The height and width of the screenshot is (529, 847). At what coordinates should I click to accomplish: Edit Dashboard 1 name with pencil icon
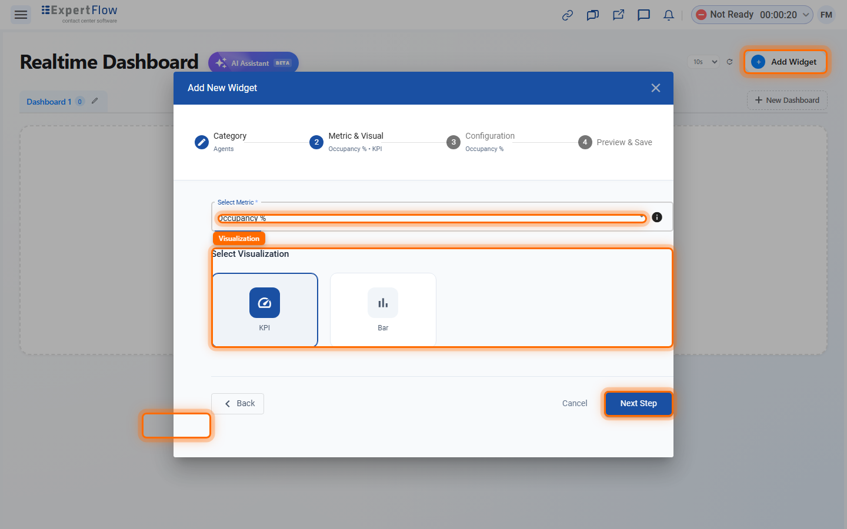[x=95, y=101]
